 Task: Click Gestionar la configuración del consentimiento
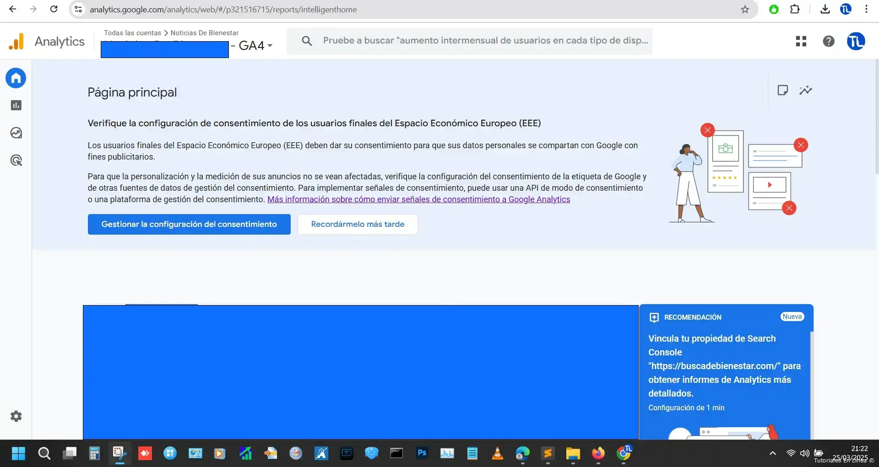189,224
